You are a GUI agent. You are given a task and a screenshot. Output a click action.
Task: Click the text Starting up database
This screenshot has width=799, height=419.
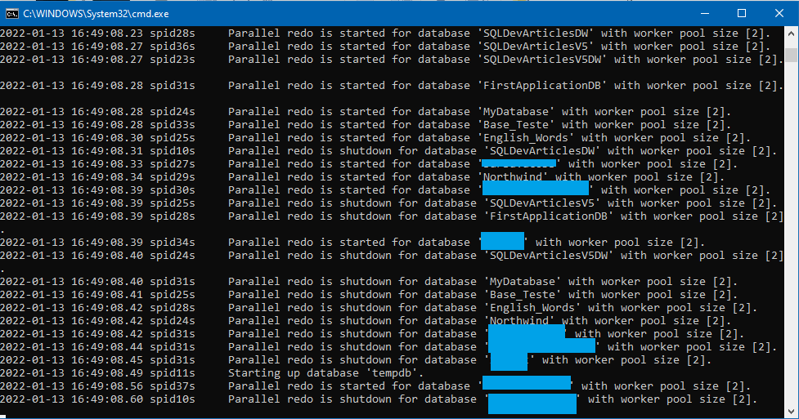(294, 373)
